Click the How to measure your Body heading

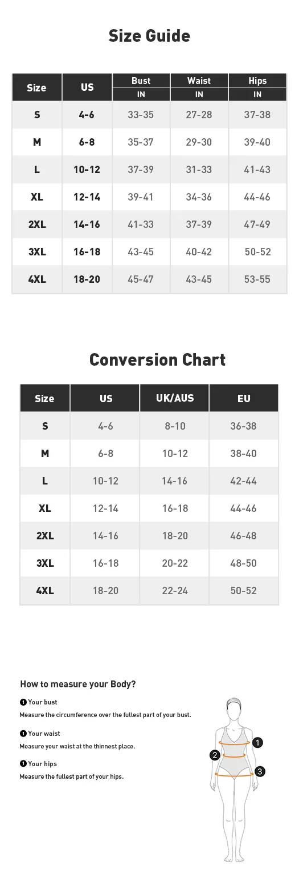(78, 684)
